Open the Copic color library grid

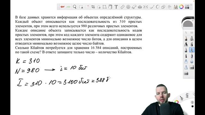coord(187,7)
